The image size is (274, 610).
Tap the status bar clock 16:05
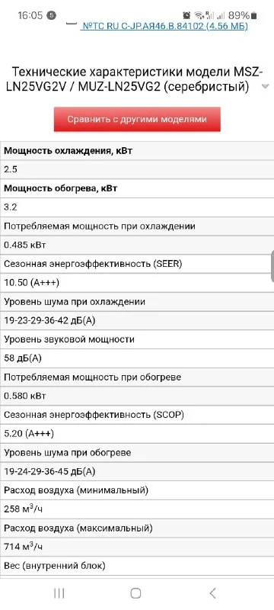point(30,15)
